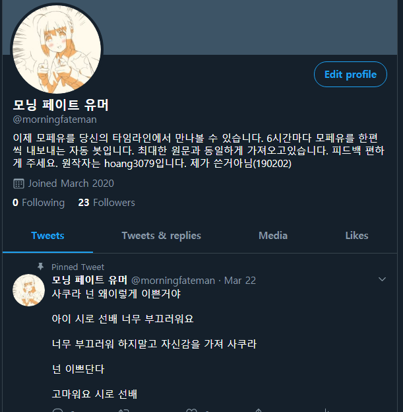Click the tweet author's display name on the pinned tweet

[x=89, y=280]
